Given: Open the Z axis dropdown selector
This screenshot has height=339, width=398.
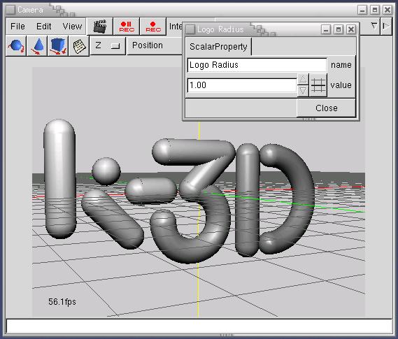Looking at the screenshot, I should [108, 45].
